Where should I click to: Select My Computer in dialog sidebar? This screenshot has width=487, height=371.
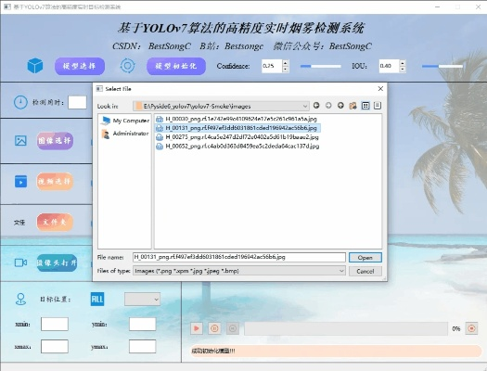tap(125, 121)
